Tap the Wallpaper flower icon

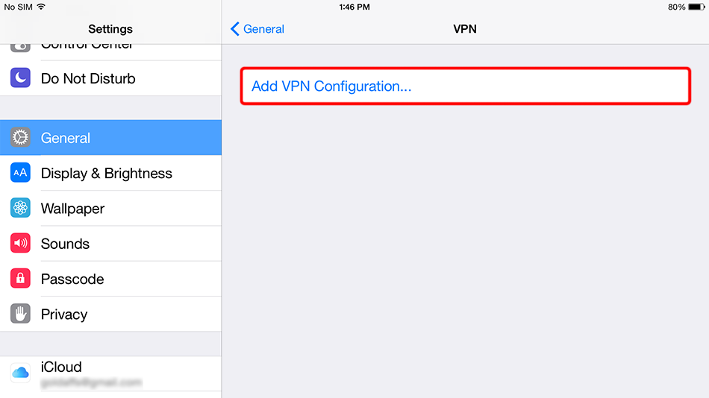click(20, 209)
